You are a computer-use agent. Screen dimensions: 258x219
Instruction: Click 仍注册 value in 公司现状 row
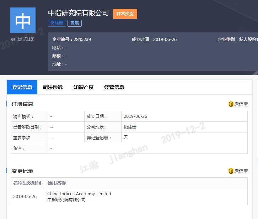(130, 127)
